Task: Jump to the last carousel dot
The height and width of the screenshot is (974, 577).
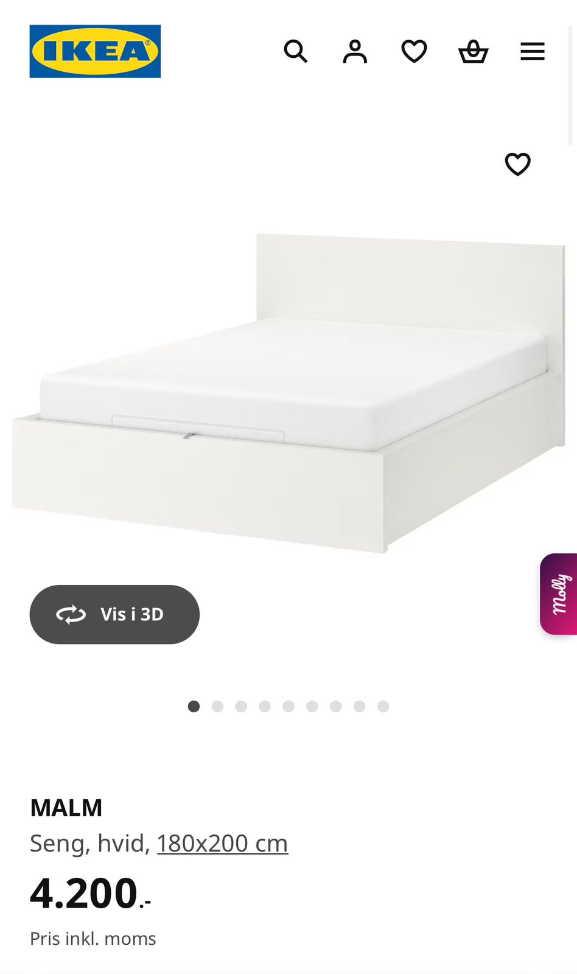Action: [383, 706]
